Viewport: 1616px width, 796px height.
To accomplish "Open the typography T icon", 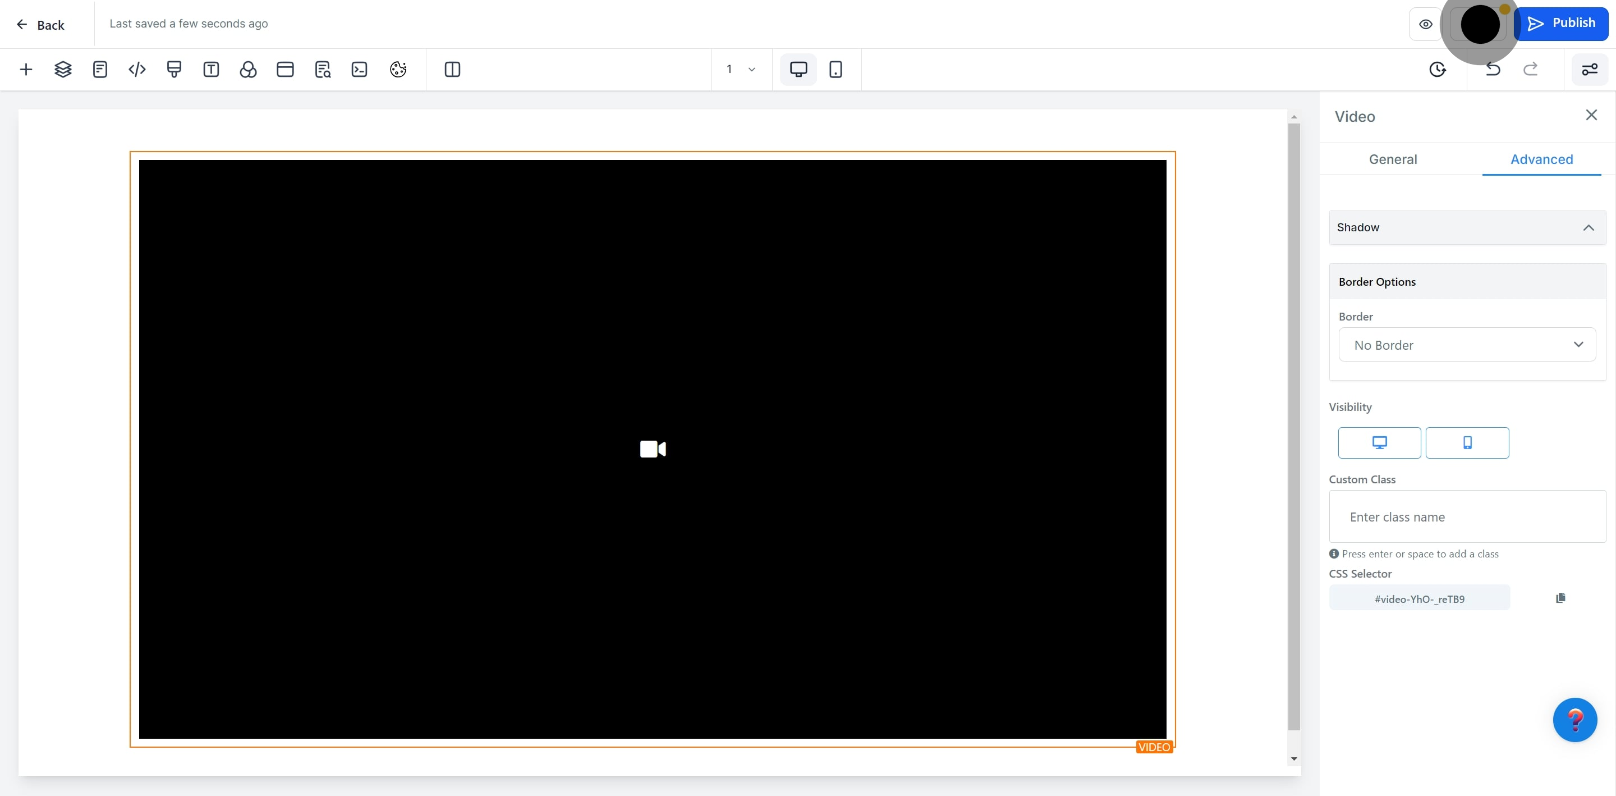I will coord(211,69).
